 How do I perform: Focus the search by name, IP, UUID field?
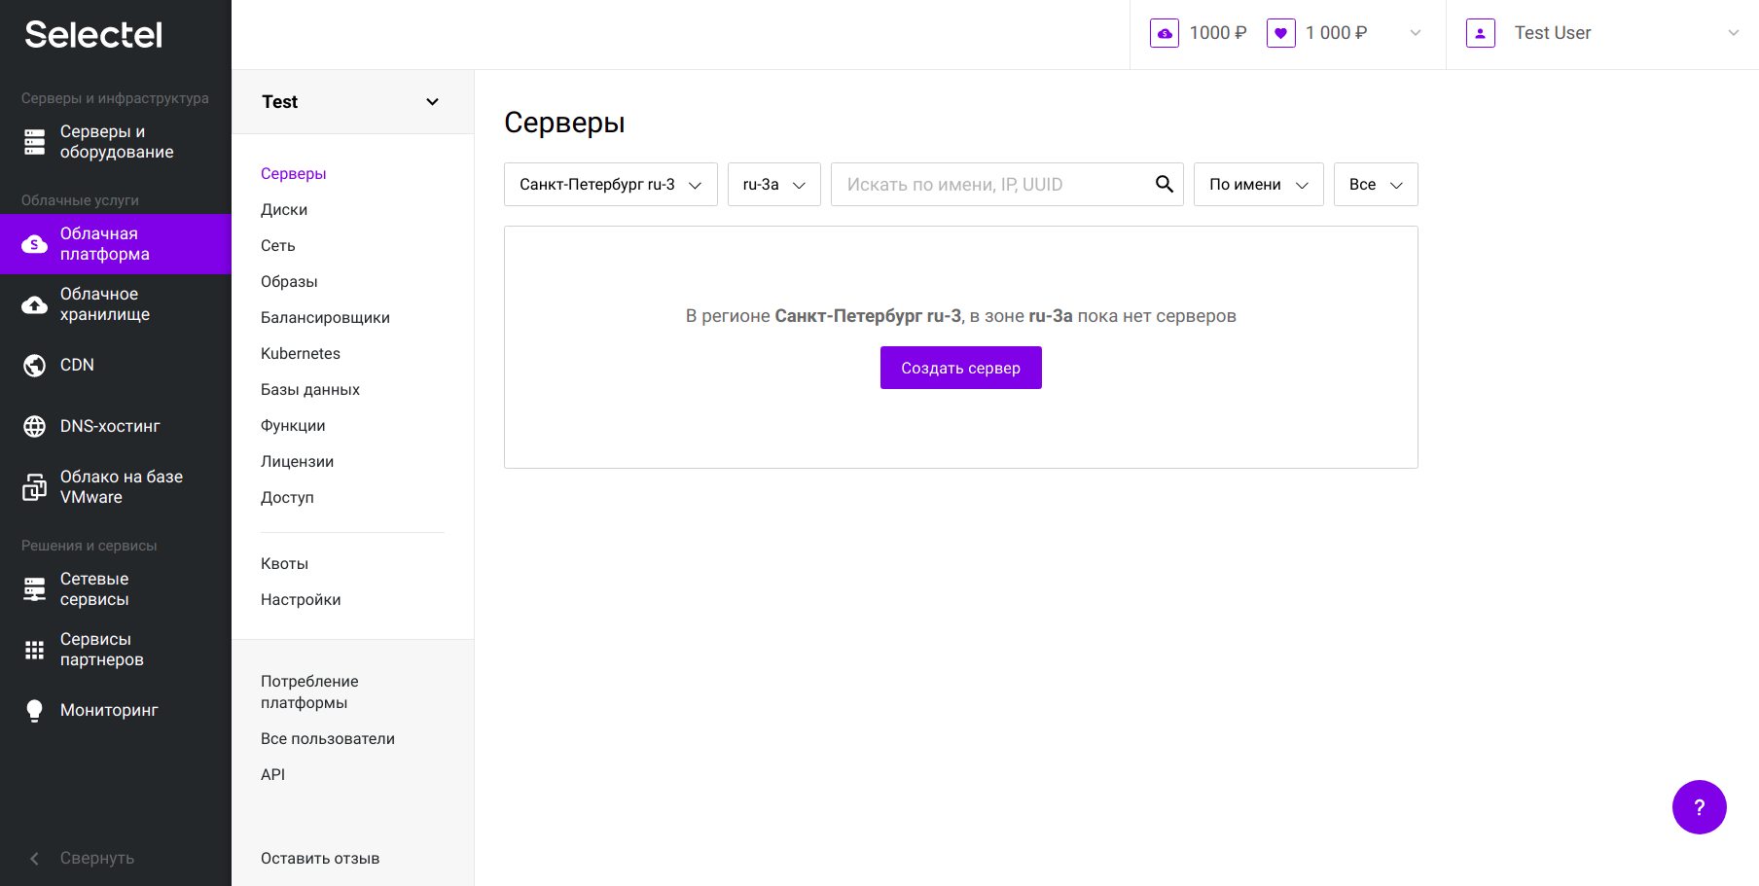pos(1007,185)
